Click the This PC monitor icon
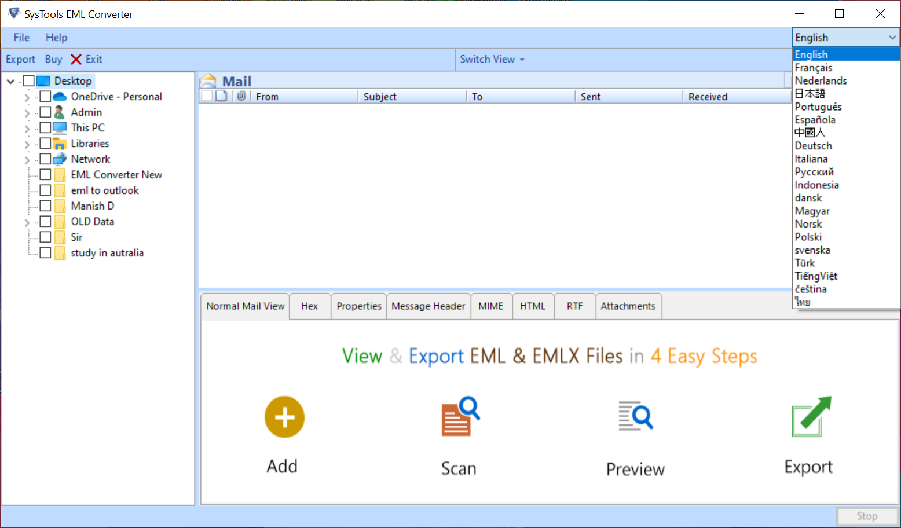The height and width of the screenshot is (528, 901). pyautogui.click(x=60, y=128)
